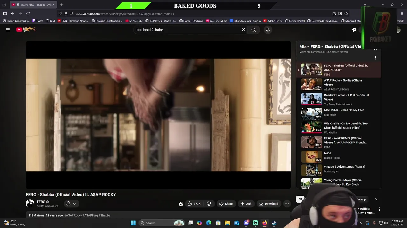The width and height of the screenshot is (407, 228).
Task: Open the Twitch bookmark
Action: click(x=38, y=21)
